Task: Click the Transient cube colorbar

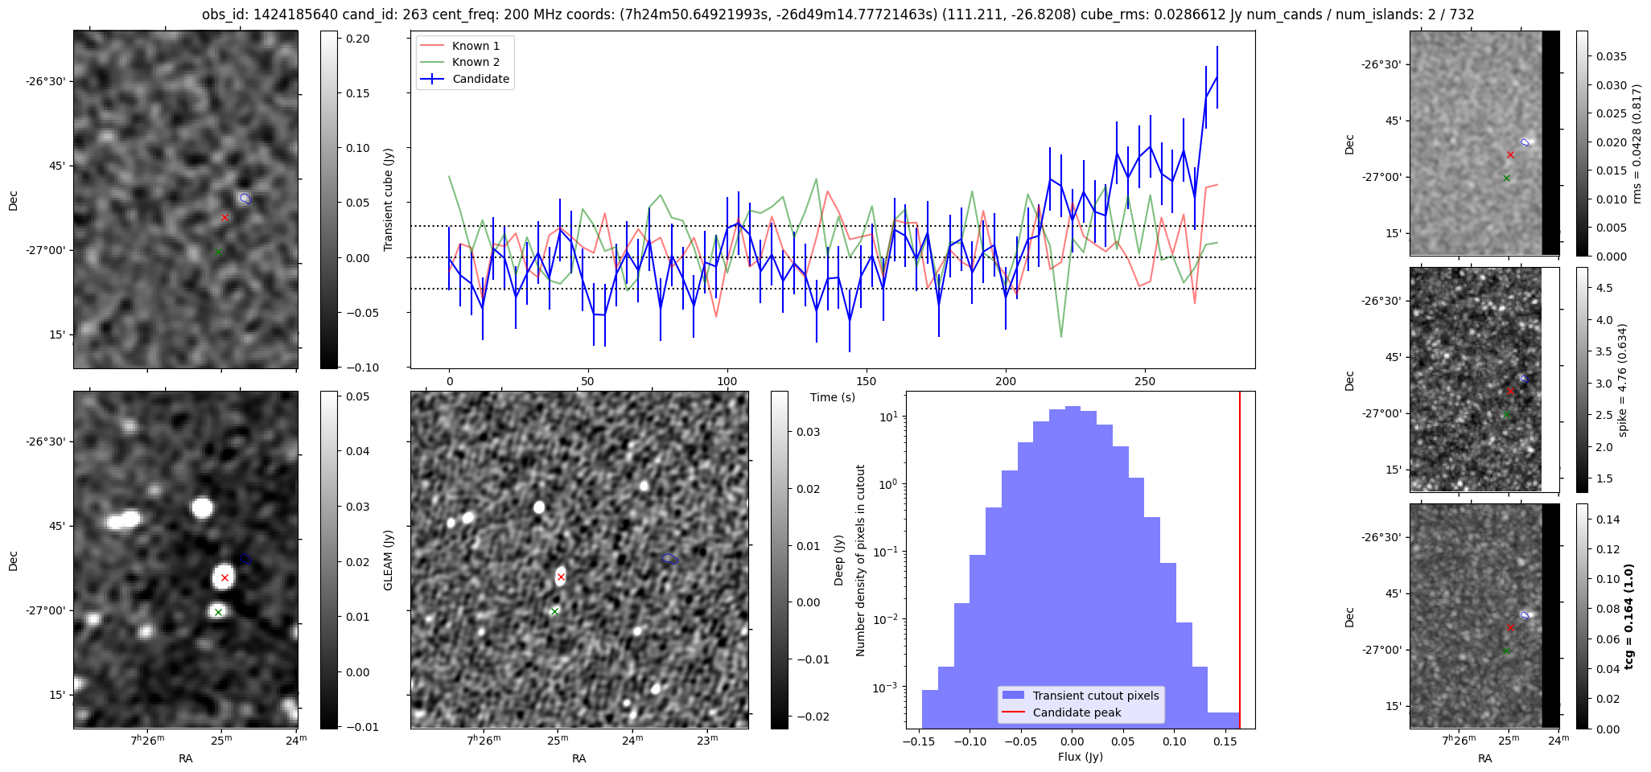Action: [x=329, y=199]
